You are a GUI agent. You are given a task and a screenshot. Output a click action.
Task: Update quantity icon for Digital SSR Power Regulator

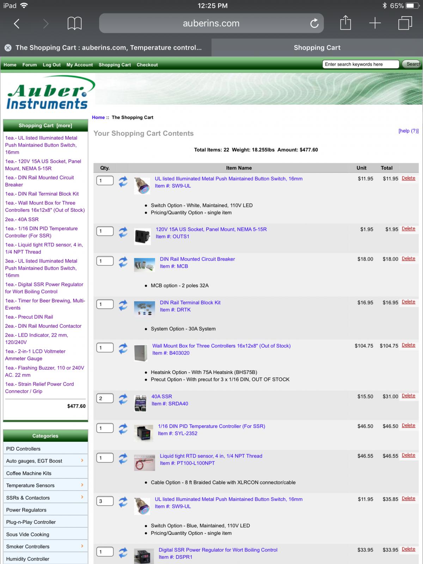tap(123, 553)
